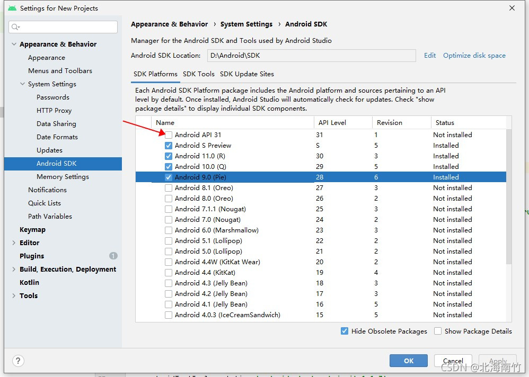This screenshot has width=529, height=377.
Task: Open Passwords settings
Action: click(x=53, y=97)
